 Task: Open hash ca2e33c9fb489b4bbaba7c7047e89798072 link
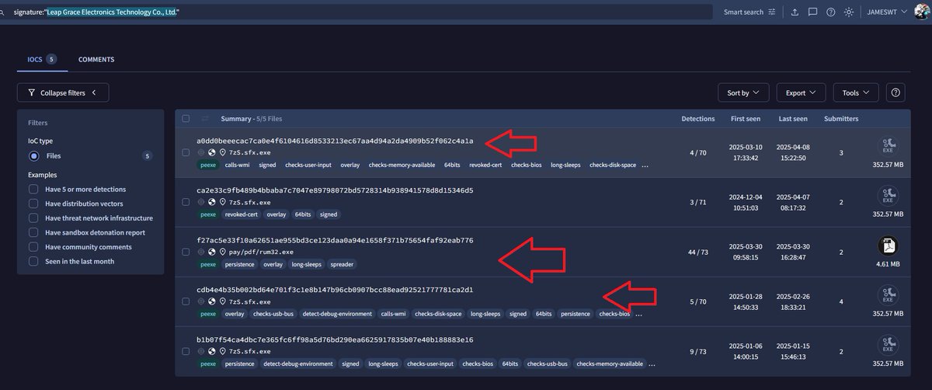click(335, 190)
